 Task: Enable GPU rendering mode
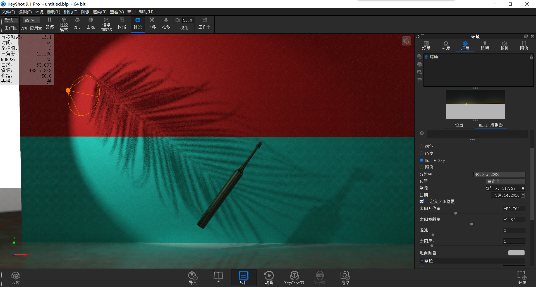(77, 24)
